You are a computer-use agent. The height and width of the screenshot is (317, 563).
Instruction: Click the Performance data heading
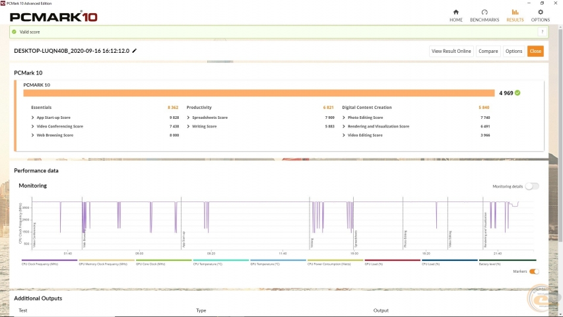36,170
